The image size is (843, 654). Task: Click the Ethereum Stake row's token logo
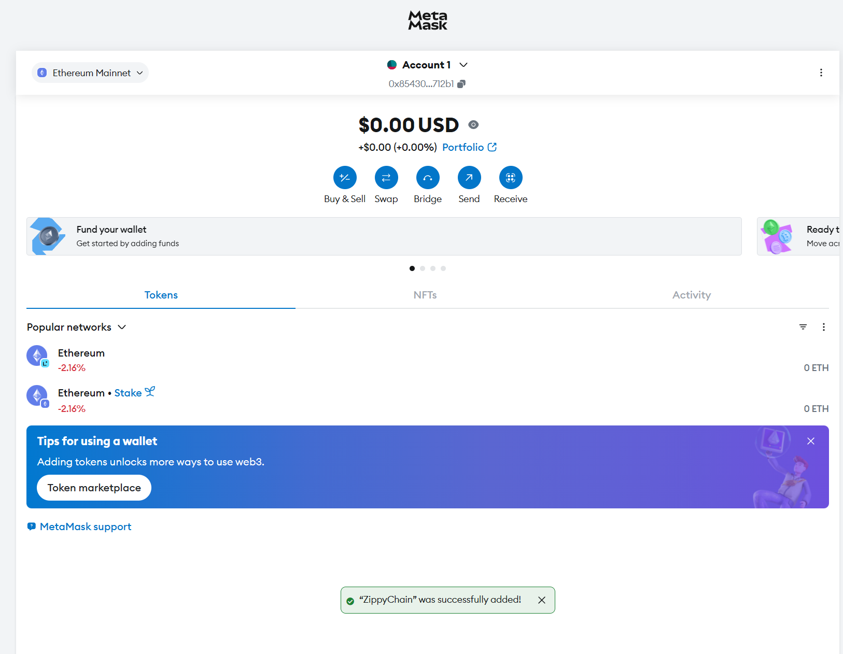coord(37,395)
